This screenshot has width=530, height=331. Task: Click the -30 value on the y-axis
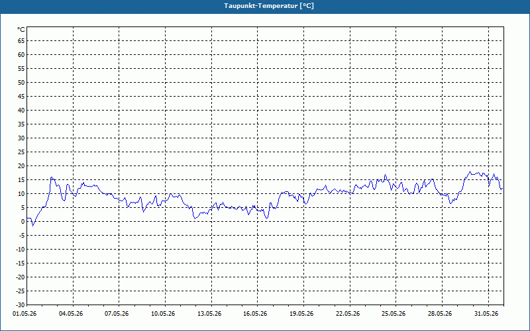[x=20, y=305]
